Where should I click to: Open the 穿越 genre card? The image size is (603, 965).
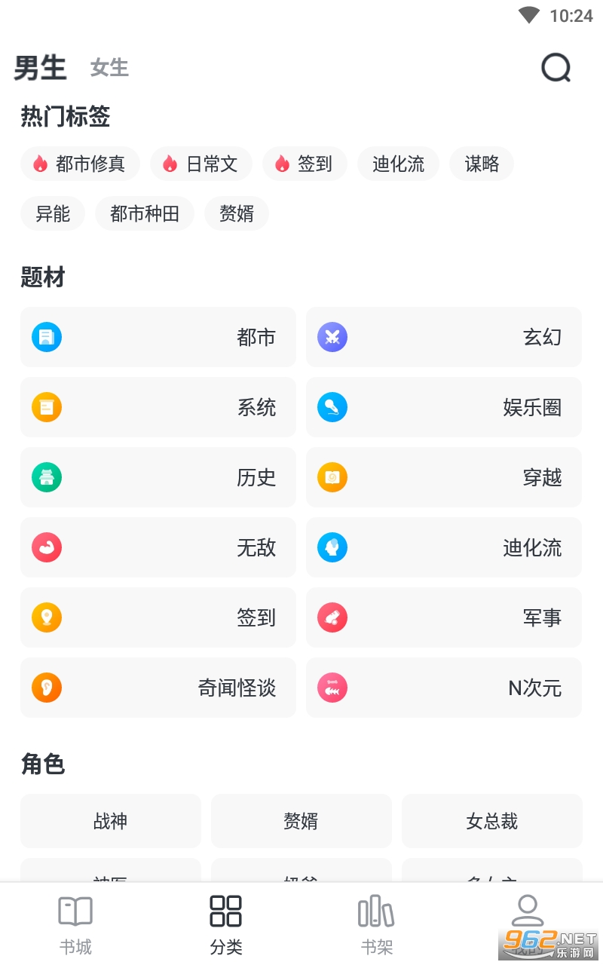(x=444, y=477)
